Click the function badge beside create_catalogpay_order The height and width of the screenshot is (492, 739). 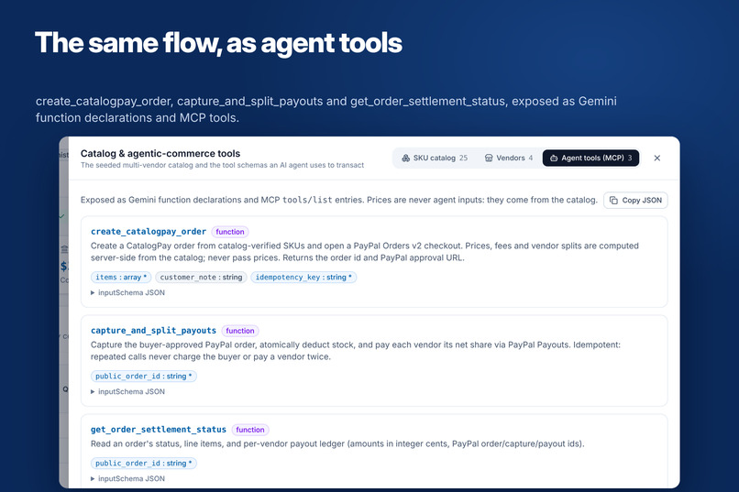(230, 232)
